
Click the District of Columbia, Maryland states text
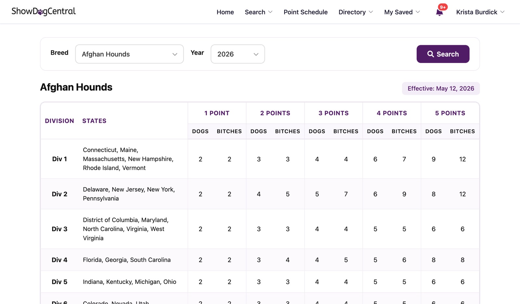tap(125, 229)
